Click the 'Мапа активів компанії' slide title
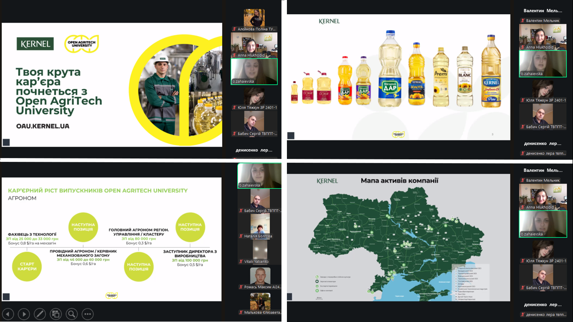This screenshot has width=573, height=322. (399, 181)
